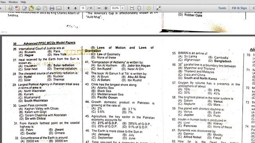Click option '(D) South Waziristan'
This screenshot has width=255, height=143.
[x=33, y=100]
